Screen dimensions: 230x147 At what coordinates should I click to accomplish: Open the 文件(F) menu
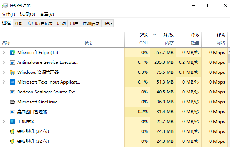(8, 14)
